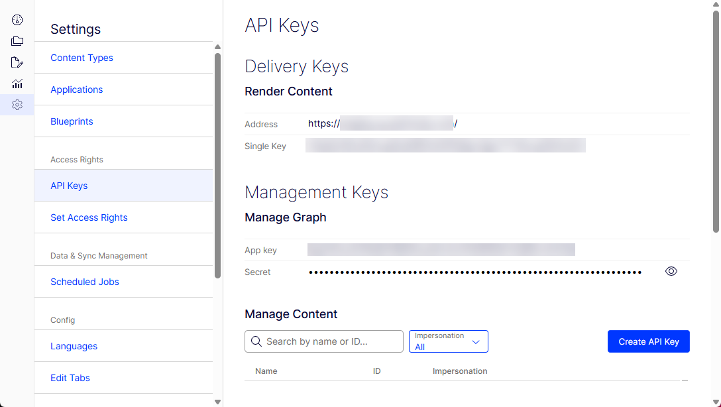
Task: Open the Blueprints section
Action: point(72,121)
